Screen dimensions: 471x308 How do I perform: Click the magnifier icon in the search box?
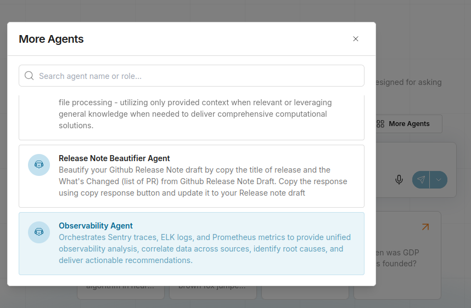29,76
